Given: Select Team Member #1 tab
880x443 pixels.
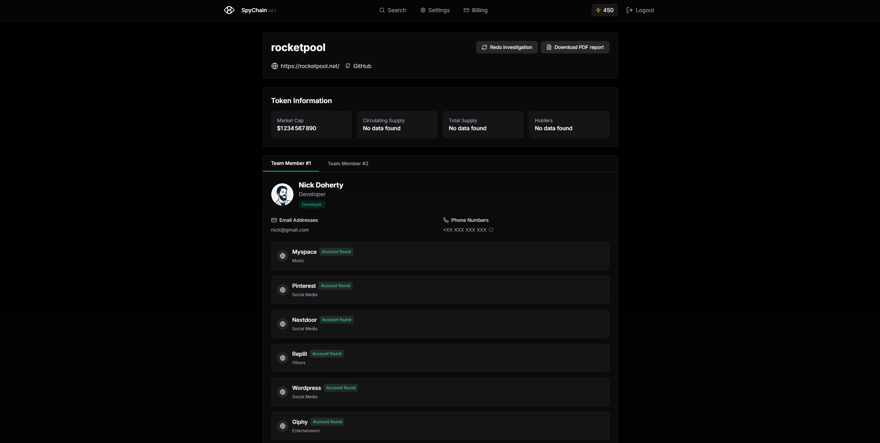Looking at the screenshot, I should (x=291, y=163).
